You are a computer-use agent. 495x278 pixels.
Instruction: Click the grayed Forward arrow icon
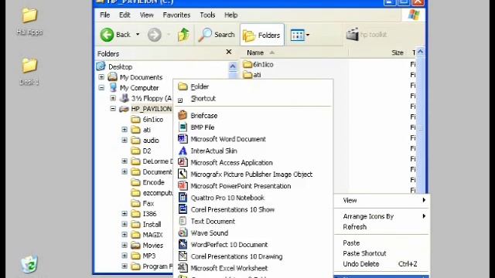click(155, 35)
